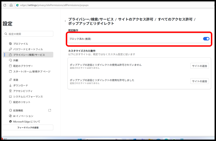Open the 拡張機能 entry in sidebar
The height and width of the screenshot is (141, 216).
(28, 110)
